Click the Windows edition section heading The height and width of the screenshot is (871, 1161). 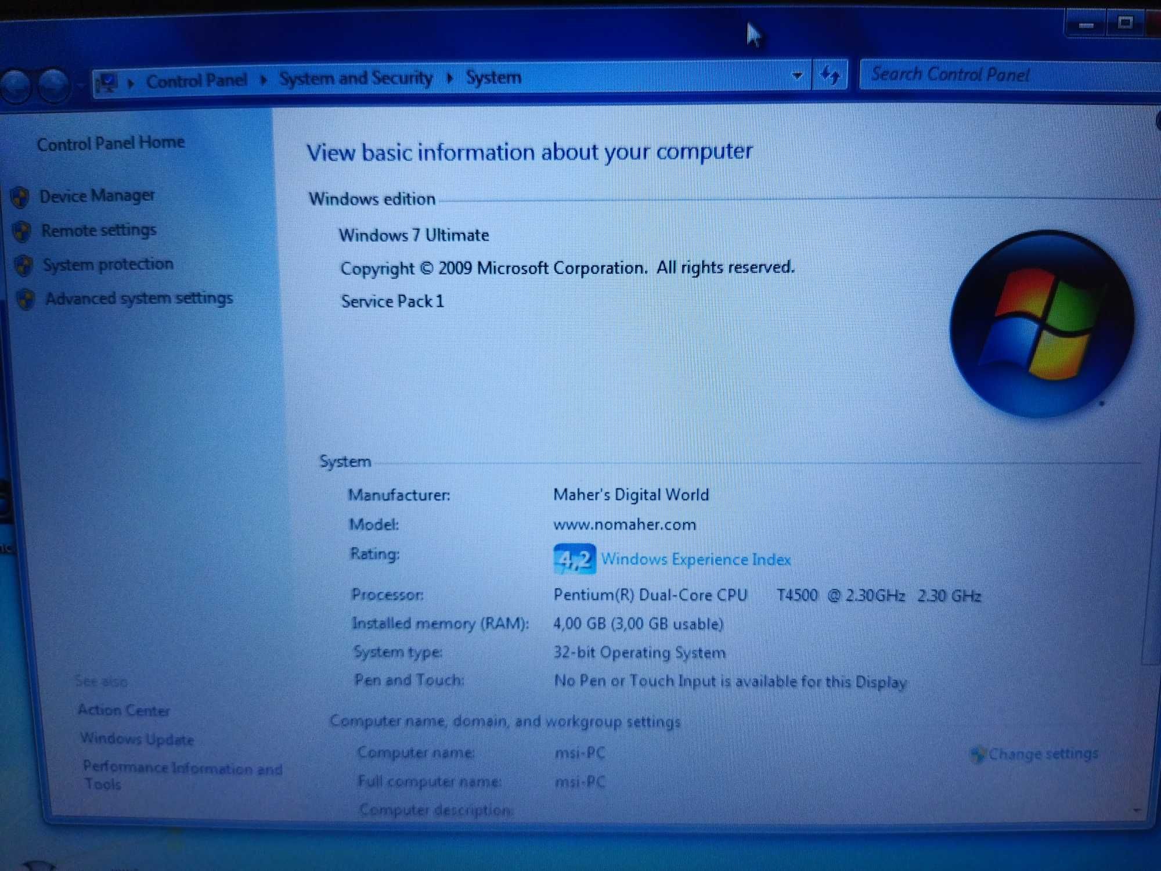click(372, 199)
